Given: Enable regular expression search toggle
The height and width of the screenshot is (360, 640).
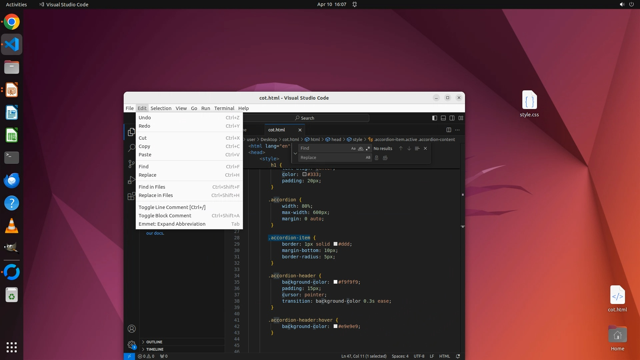Looking at the screenshot, I should 368,149.
